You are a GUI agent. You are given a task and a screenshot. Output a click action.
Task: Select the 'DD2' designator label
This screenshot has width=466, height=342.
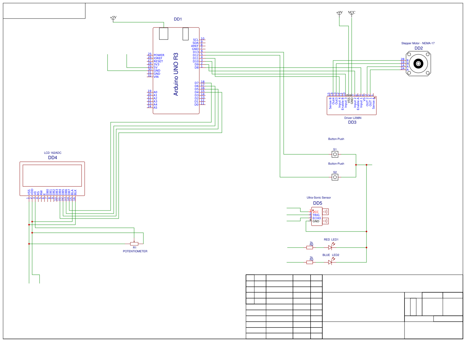tap(419, 48)
